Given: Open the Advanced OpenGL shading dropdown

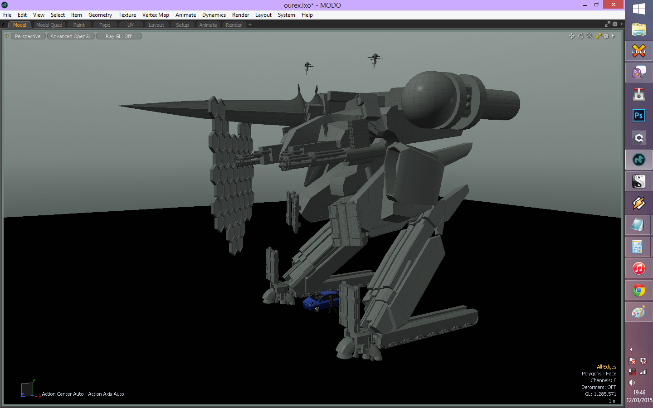Looking at the screenshot, I should (70, 36).
